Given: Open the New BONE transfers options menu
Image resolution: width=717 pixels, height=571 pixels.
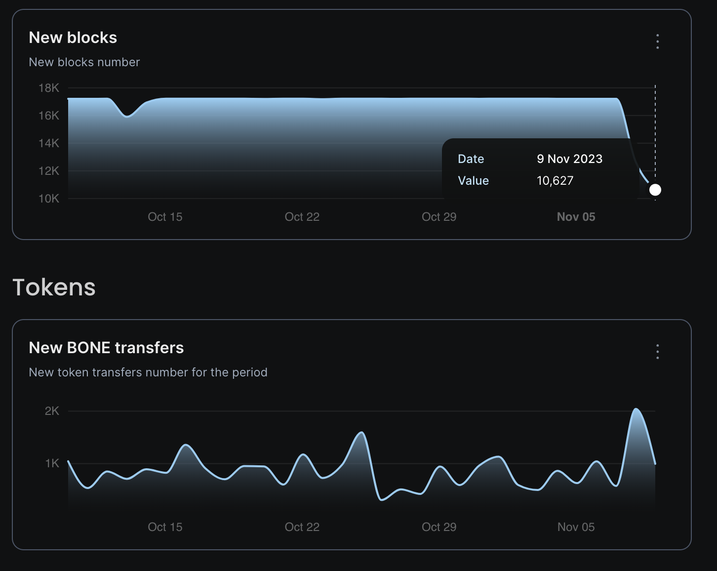Looking at the screenshot, I should pyautogui.click(x=657, y=352).
